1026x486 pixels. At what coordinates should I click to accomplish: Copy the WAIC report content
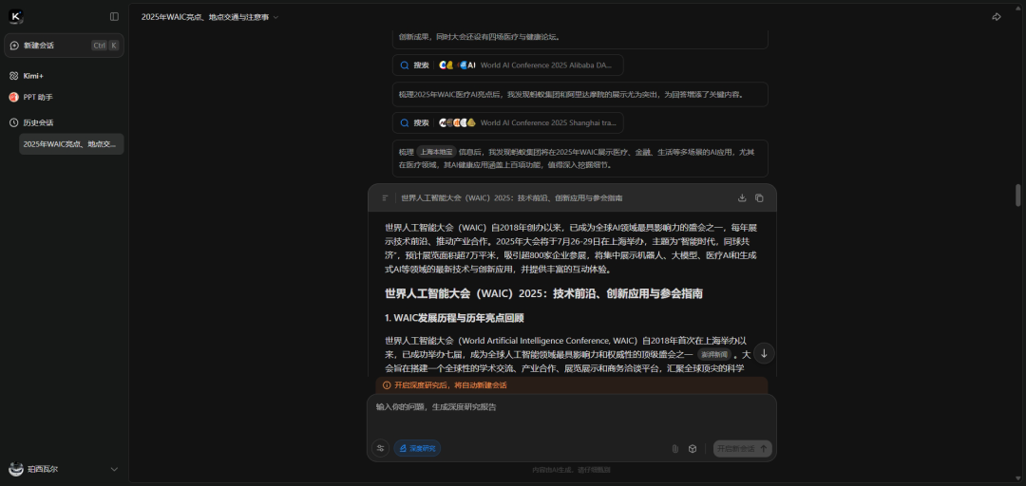[x=759, y=197]
